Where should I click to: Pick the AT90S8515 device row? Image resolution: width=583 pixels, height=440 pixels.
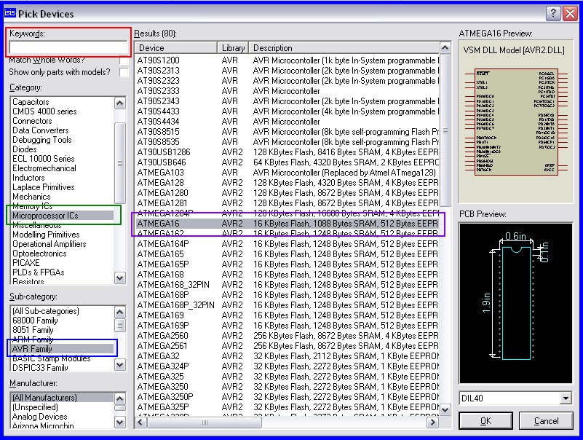tap(287, 132)
